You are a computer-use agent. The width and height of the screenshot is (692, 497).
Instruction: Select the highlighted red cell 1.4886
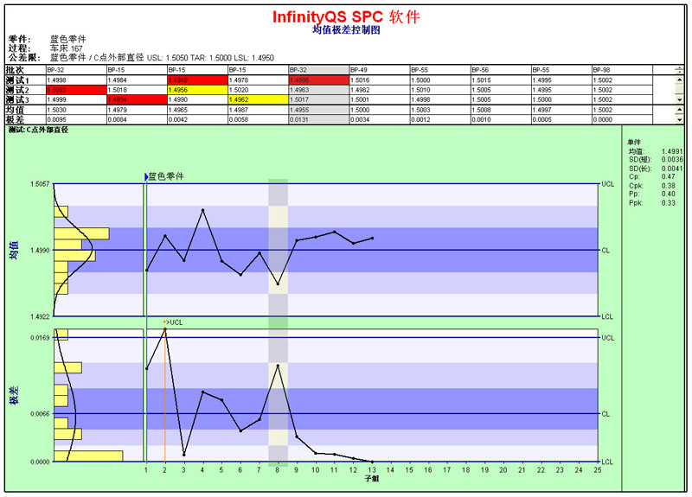point(318,80)
